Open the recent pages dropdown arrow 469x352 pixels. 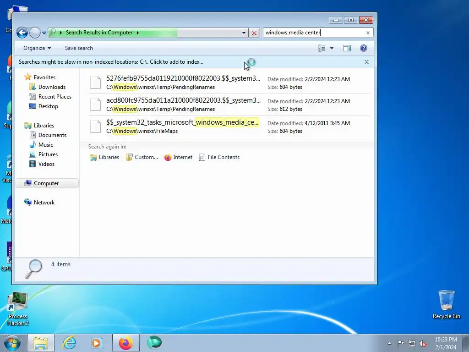pyautogui.click(x=44, y=33)
